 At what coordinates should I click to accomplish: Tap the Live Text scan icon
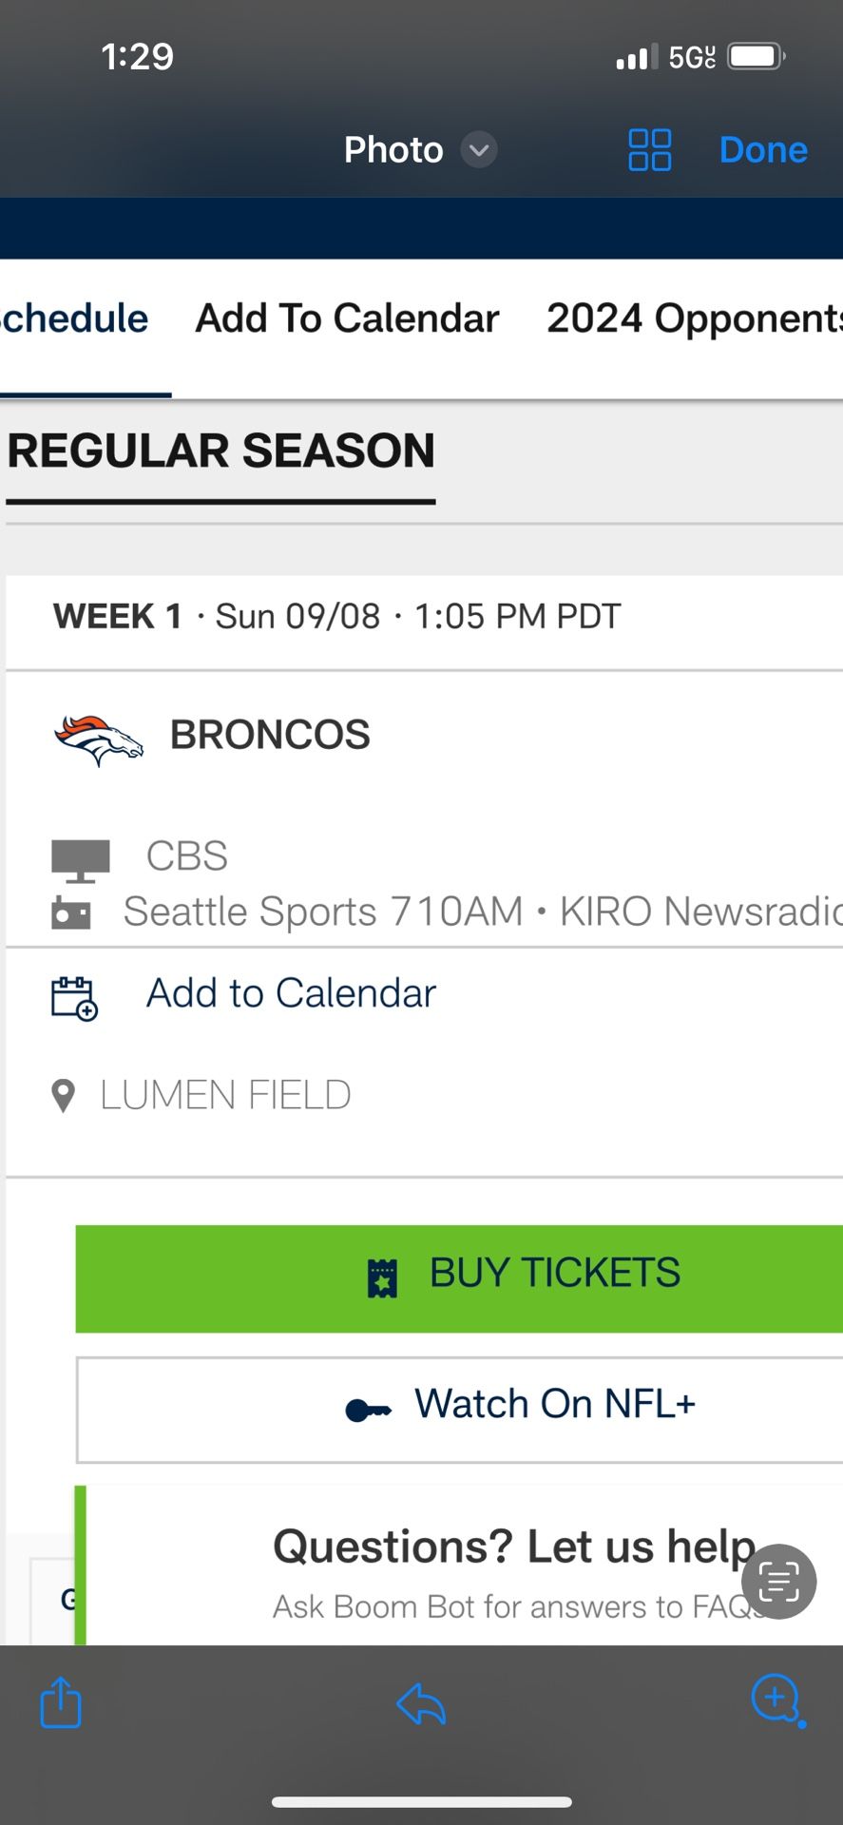click(x=778, y=1582)
